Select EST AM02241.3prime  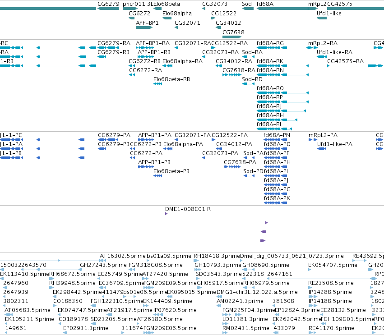click(x=219, y=306)
